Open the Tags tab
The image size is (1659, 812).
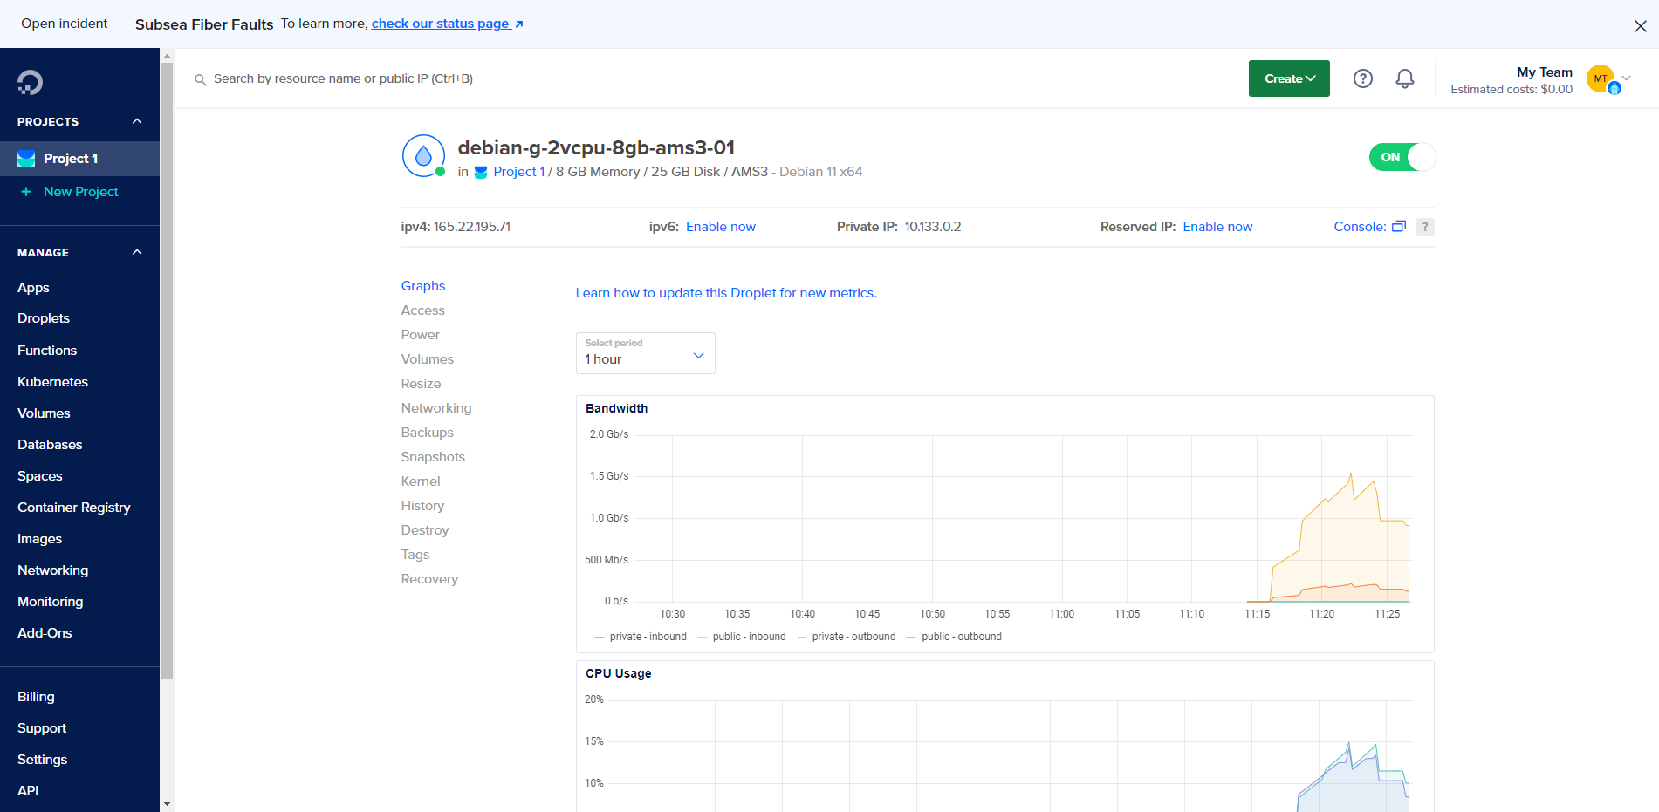415,555
